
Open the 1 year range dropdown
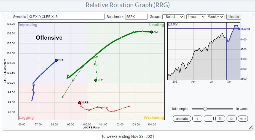pyautogui.click(x=196, y=17)
